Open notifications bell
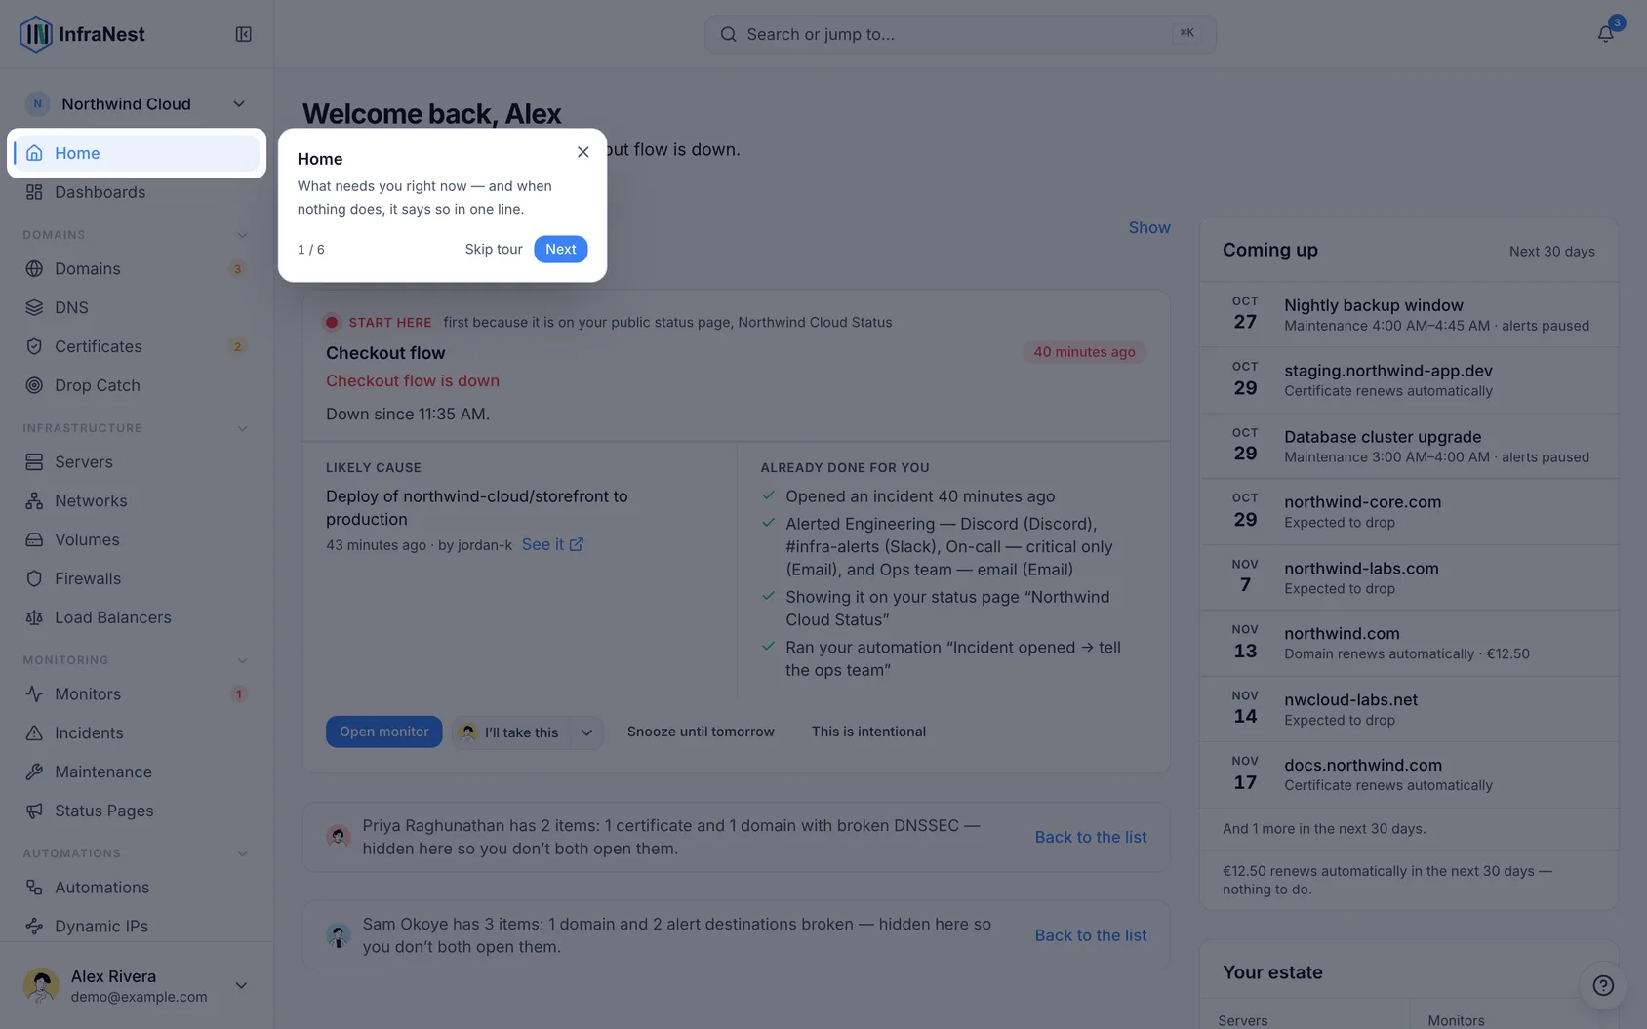This screenshot has height=1029, width=1647. click(x=1605, y=34)
